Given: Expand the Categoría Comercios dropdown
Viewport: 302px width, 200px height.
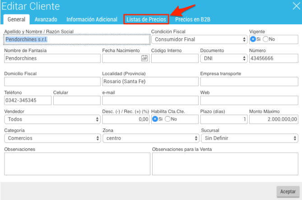Looking at the screenshot, I should [x=52, y=138].
